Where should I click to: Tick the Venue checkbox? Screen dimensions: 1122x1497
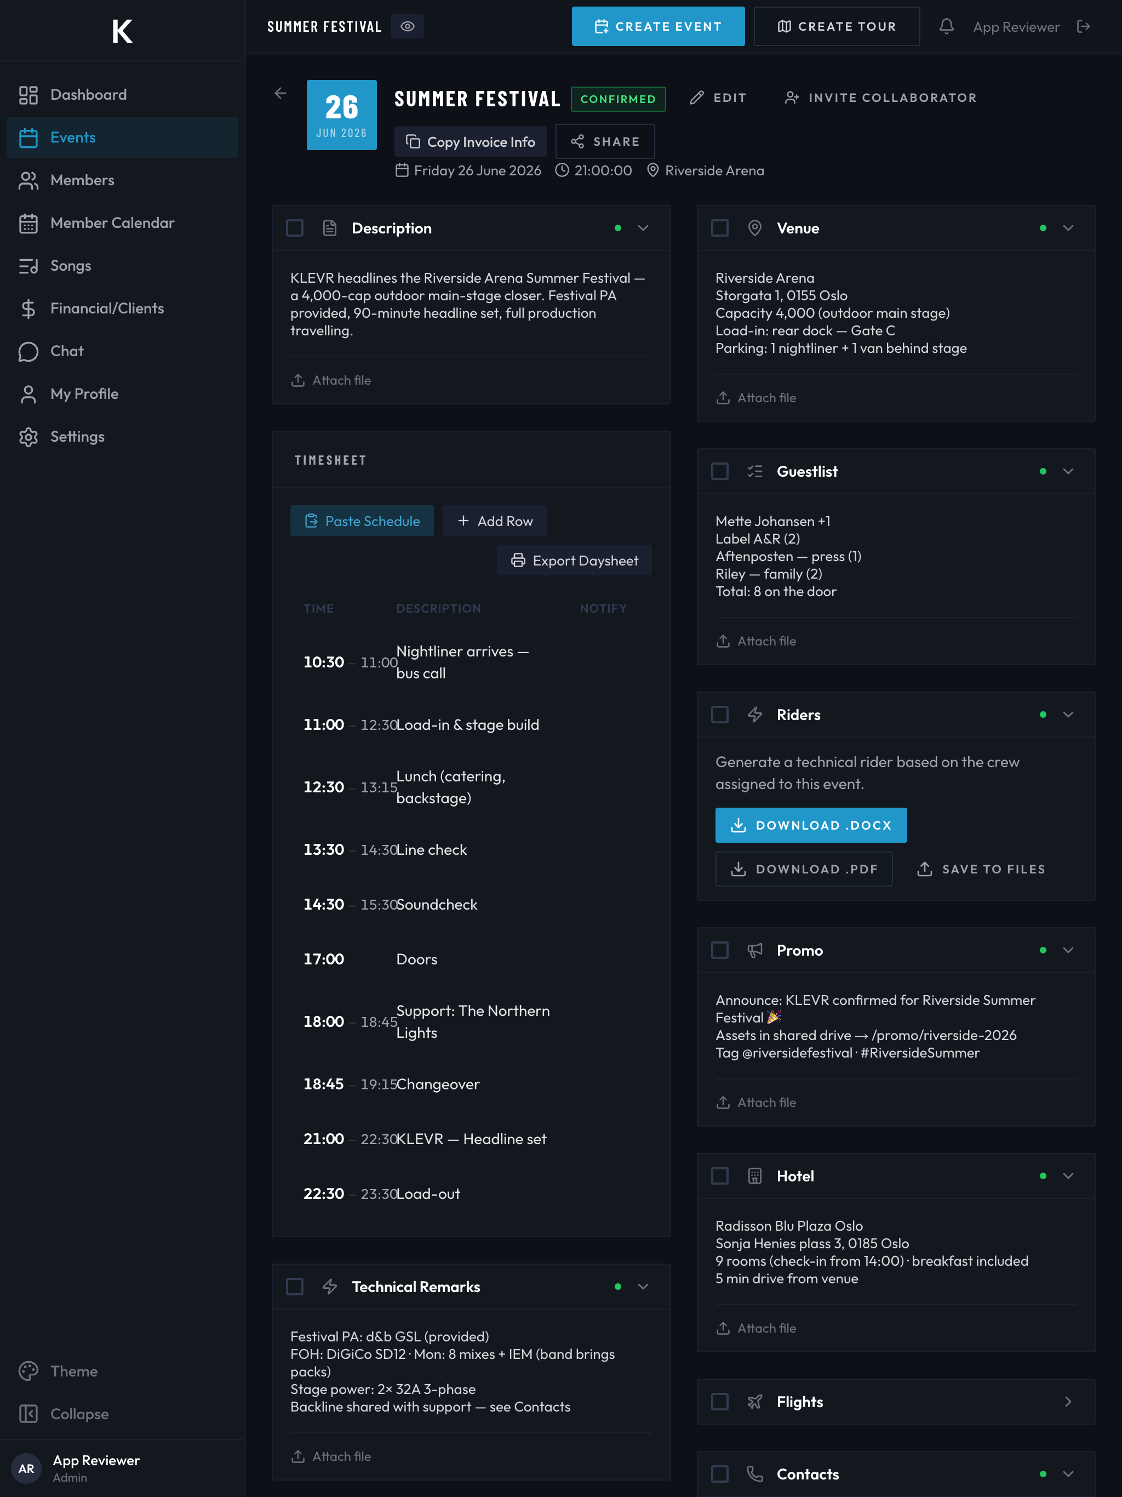pos(719,228)
